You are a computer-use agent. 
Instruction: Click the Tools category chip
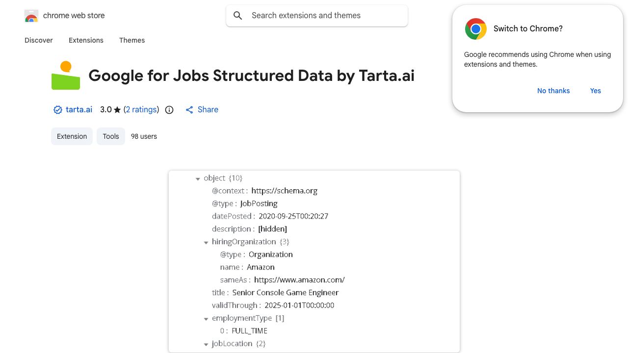[111, 136]
